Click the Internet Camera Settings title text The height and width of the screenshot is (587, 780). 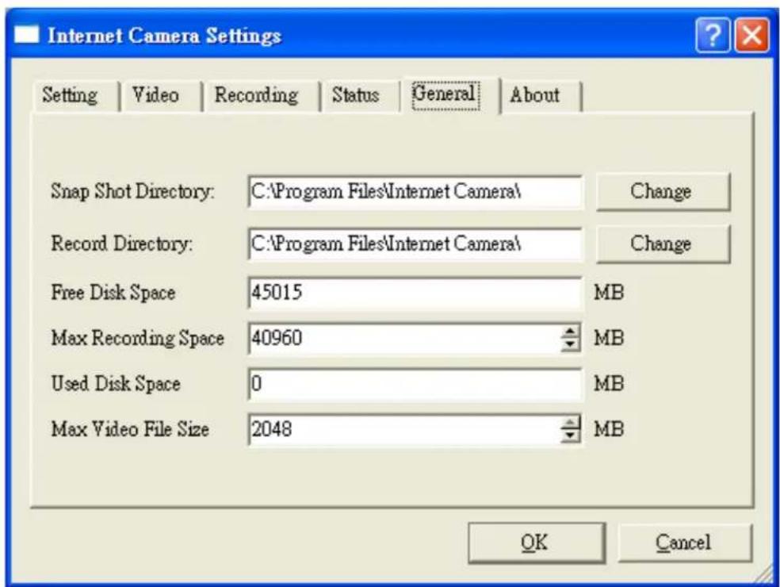coord(165,36)
